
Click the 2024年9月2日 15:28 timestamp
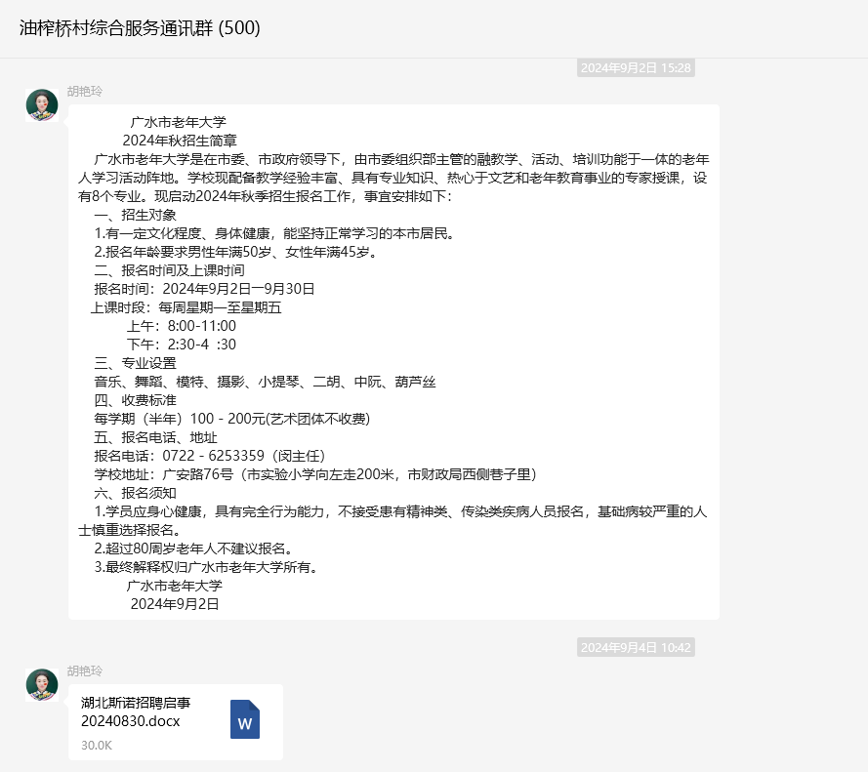point(636,68)
